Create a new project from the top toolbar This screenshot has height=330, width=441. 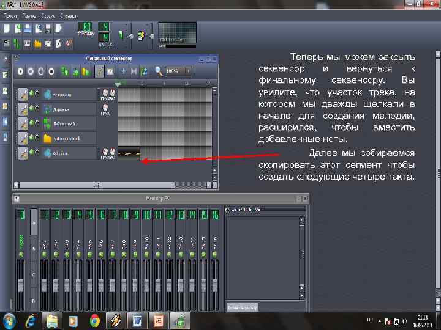pyautogui.click(x=7, y=29)
